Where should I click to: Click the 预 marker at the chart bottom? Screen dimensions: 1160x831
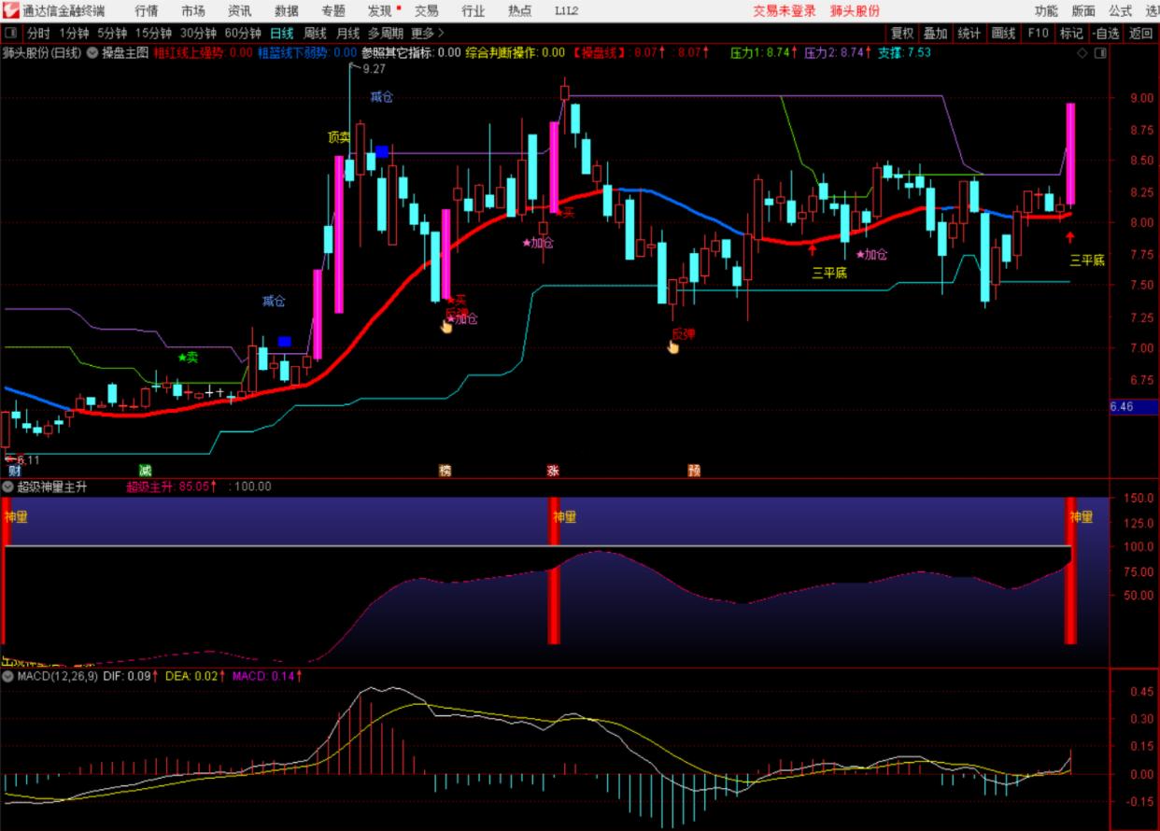point(694,471)
